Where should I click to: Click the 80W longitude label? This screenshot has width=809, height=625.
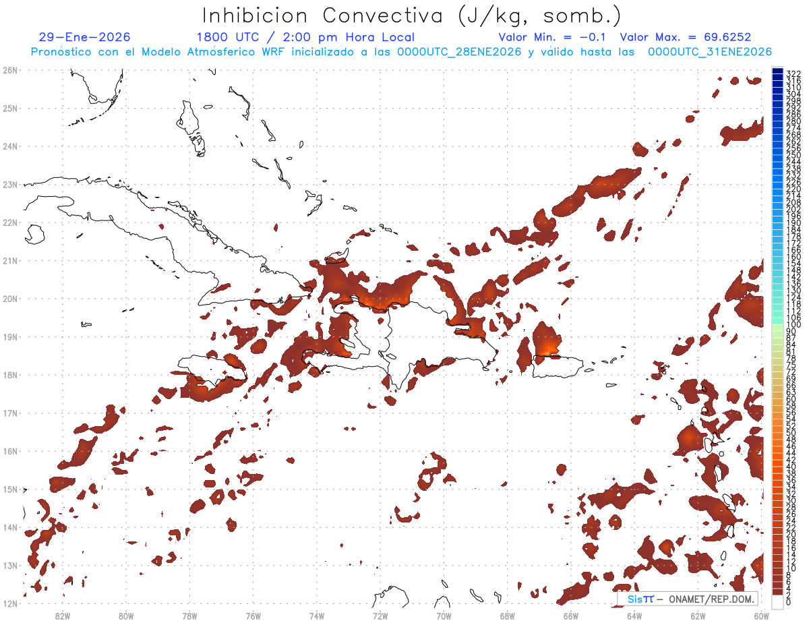(126, 616)
